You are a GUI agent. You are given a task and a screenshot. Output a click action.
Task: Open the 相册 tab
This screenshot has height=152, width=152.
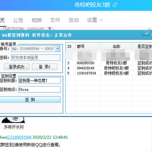click(x=37, y=20)
